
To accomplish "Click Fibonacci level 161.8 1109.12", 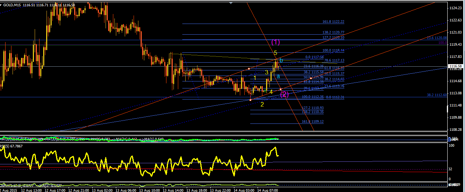I will pyautogui.click(x=313, y=121).
